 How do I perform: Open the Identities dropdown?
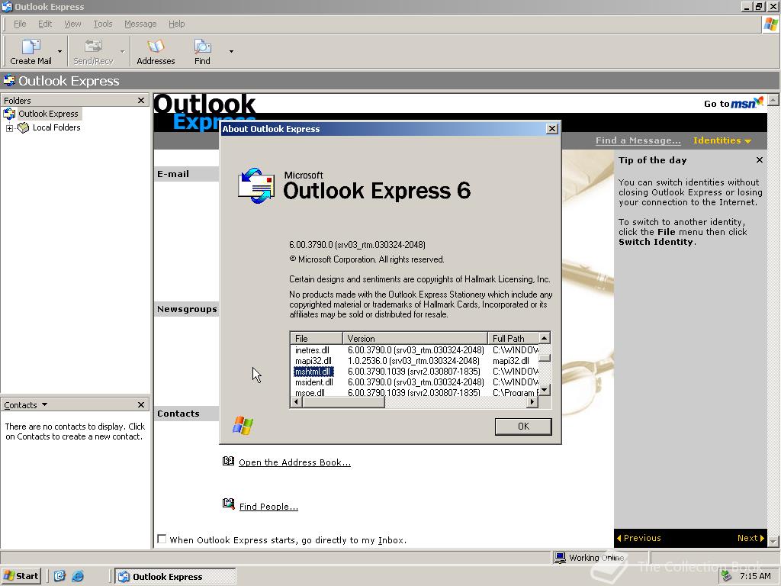pyautogui.click(x=722, y=140)
